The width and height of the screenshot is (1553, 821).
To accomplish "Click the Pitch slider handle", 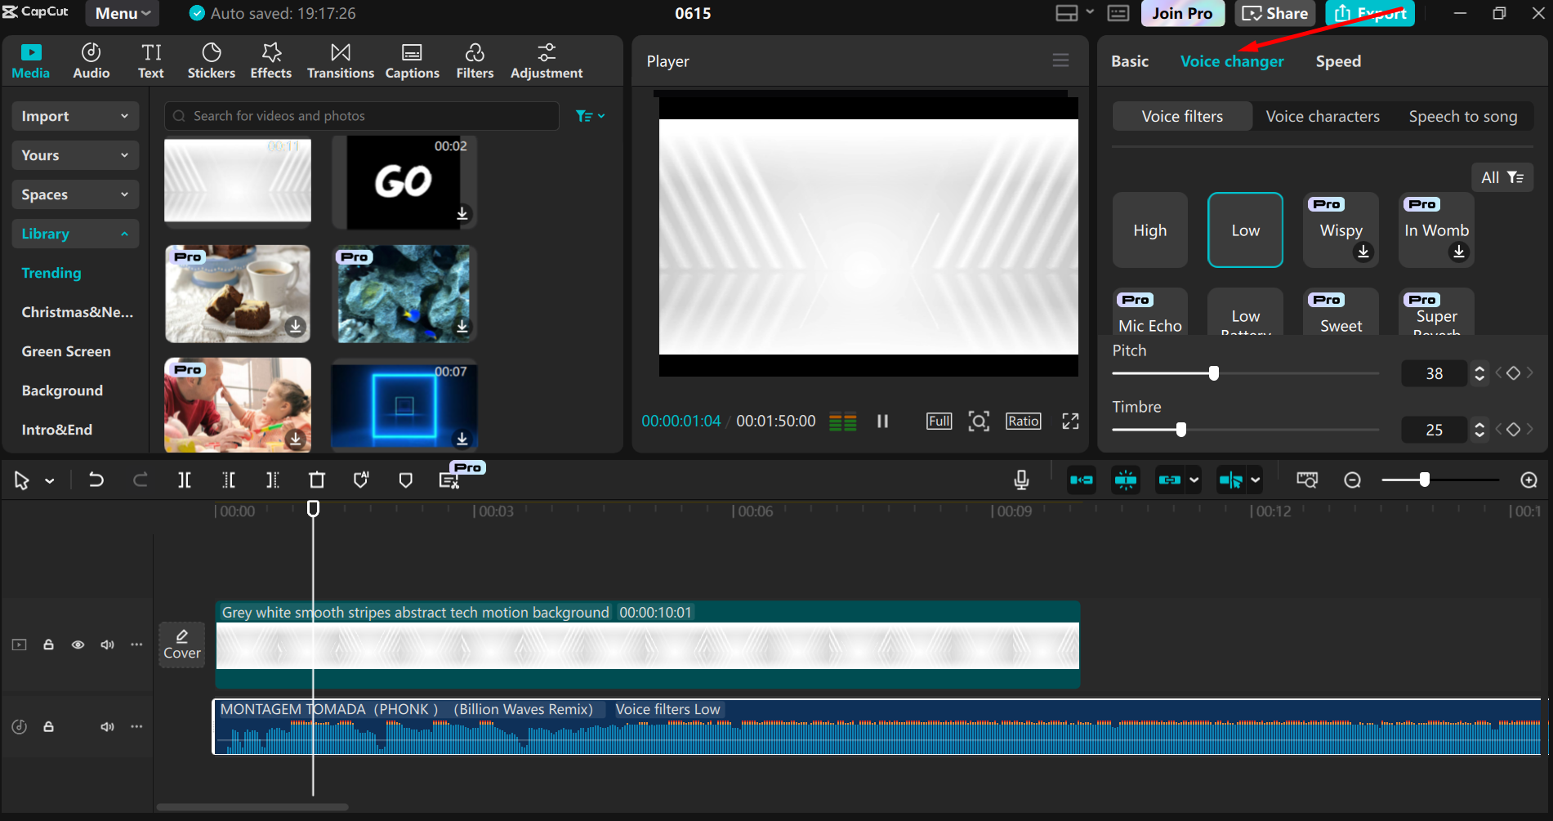I will (1214, 373).
